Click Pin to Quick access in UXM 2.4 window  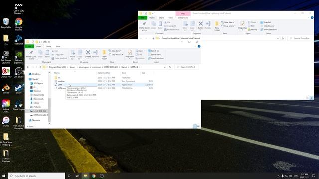point(31,55)
